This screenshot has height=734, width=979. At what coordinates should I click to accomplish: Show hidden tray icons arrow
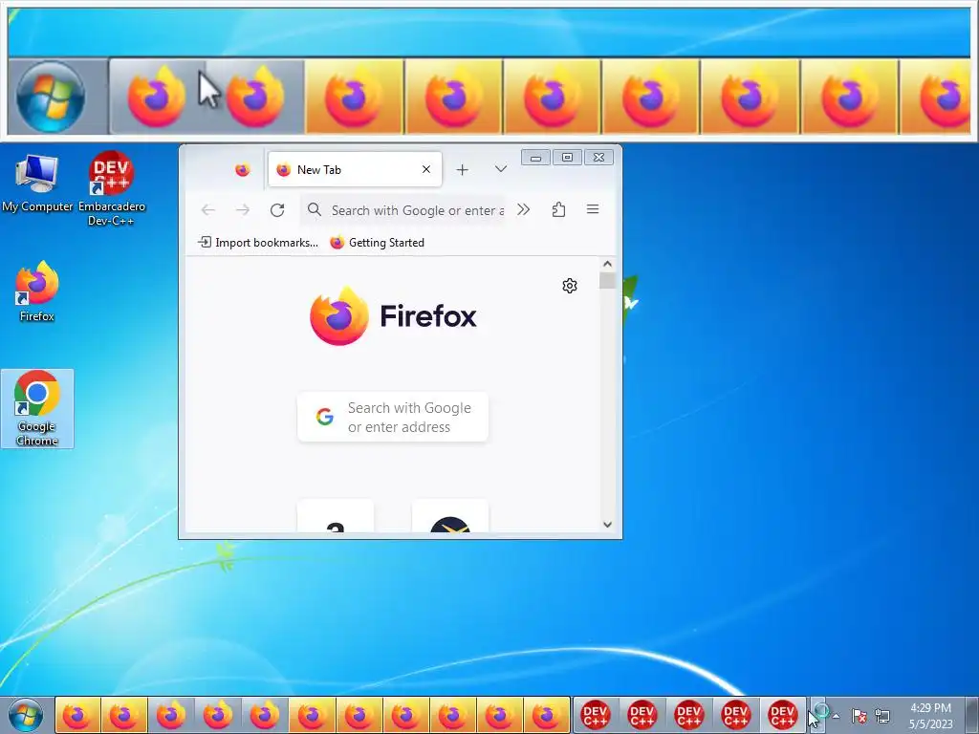point(837,716)
